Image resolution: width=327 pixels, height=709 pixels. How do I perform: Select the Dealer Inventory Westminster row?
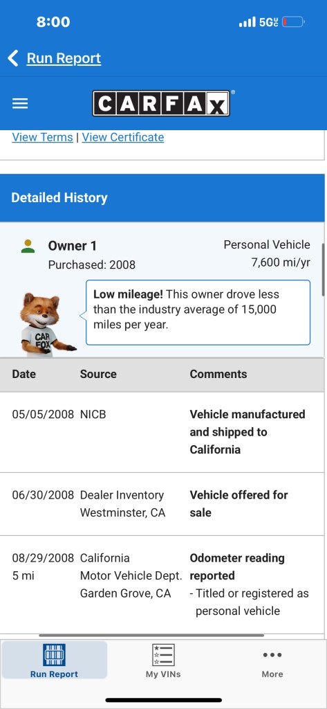tap(162, 504)
